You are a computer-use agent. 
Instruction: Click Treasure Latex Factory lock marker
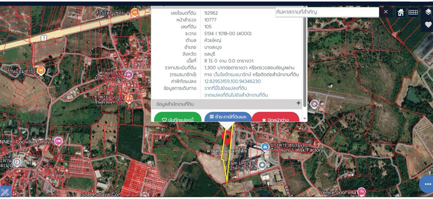coord(265,146)
